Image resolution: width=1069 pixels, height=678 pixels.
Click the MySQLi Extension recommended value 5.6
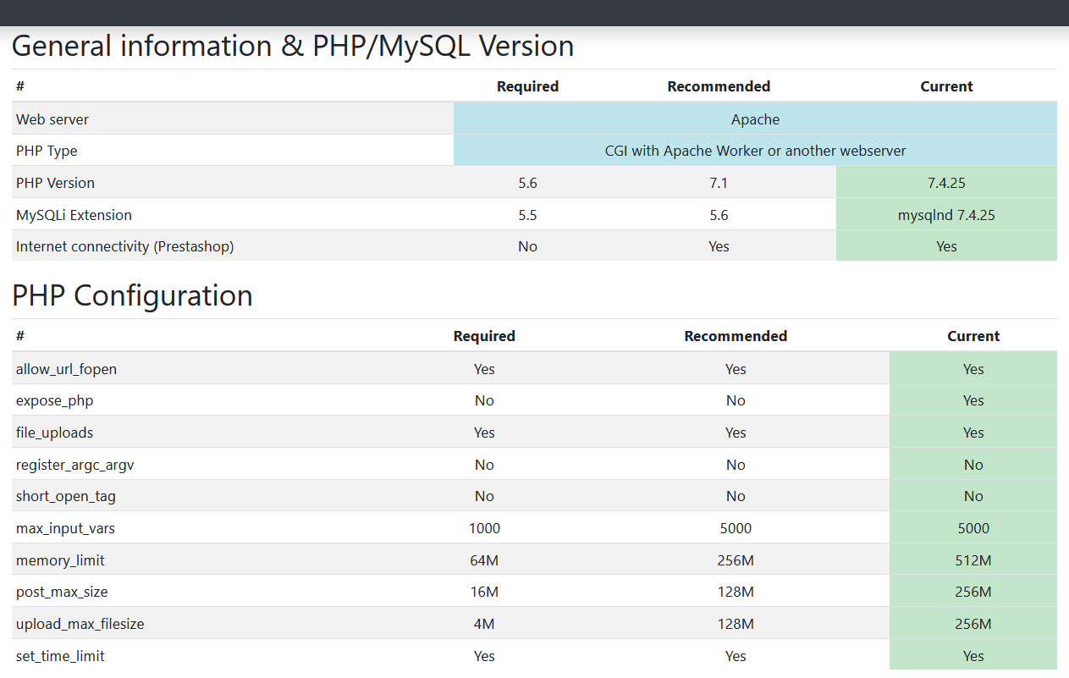[x=719, y=215]
